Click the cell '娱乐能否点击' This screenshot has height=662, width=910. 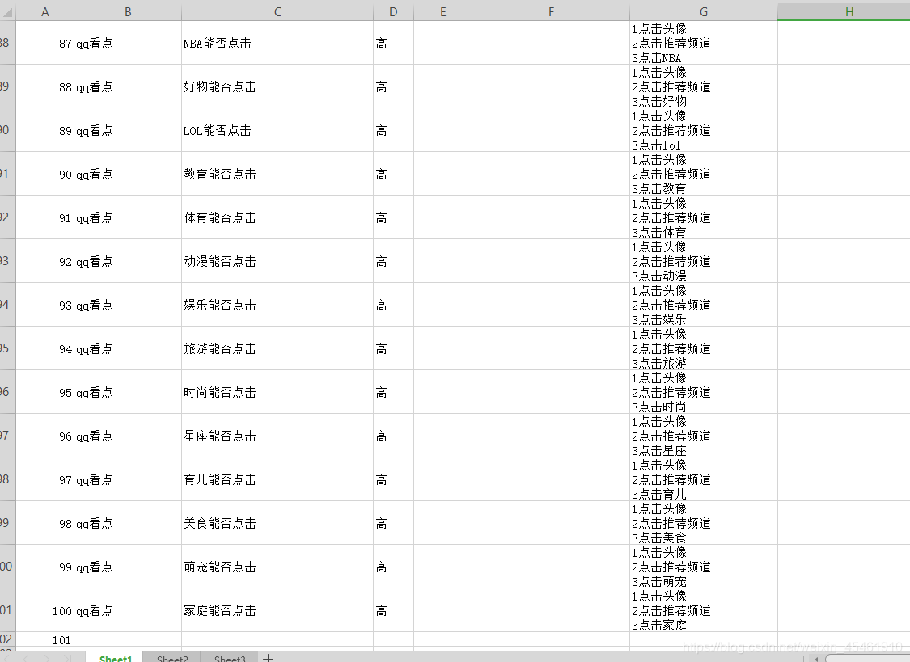(277, 305)
